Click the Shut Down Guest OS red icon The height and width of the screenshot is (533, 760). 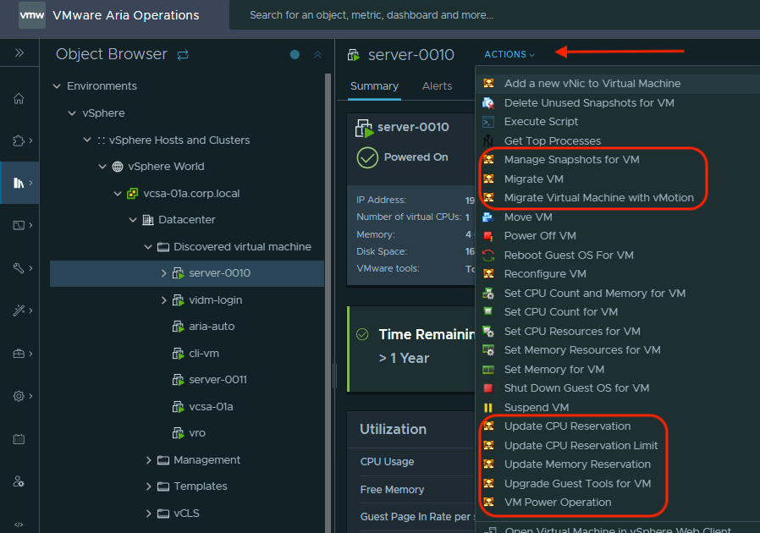click(488, 388)
